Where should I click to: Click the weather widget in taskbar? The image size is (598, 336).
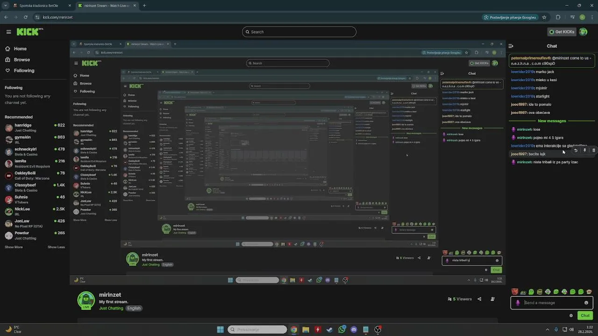tap(13, 329)
